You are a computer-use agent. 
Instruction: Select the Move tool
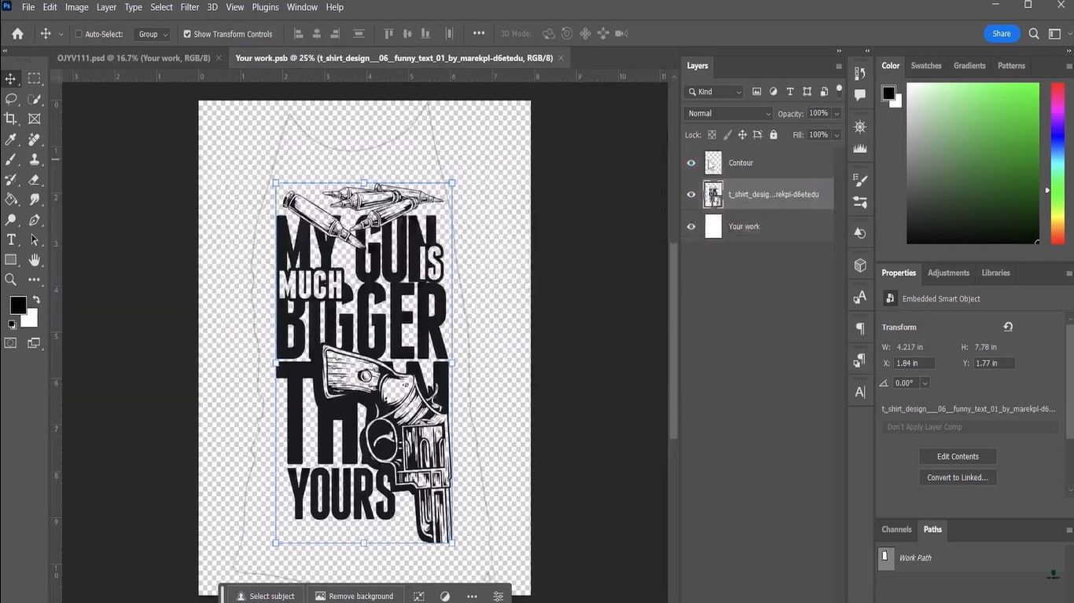pyautogui.click(x=10, y=78)
